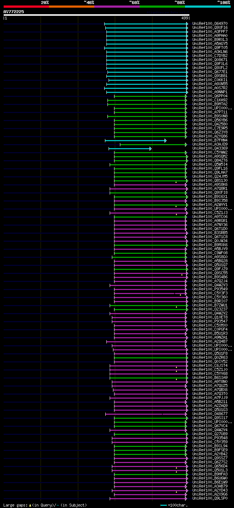Click the green ~80% legend color segment
Screen dimensions: 234x508
[x=162, y=6]
